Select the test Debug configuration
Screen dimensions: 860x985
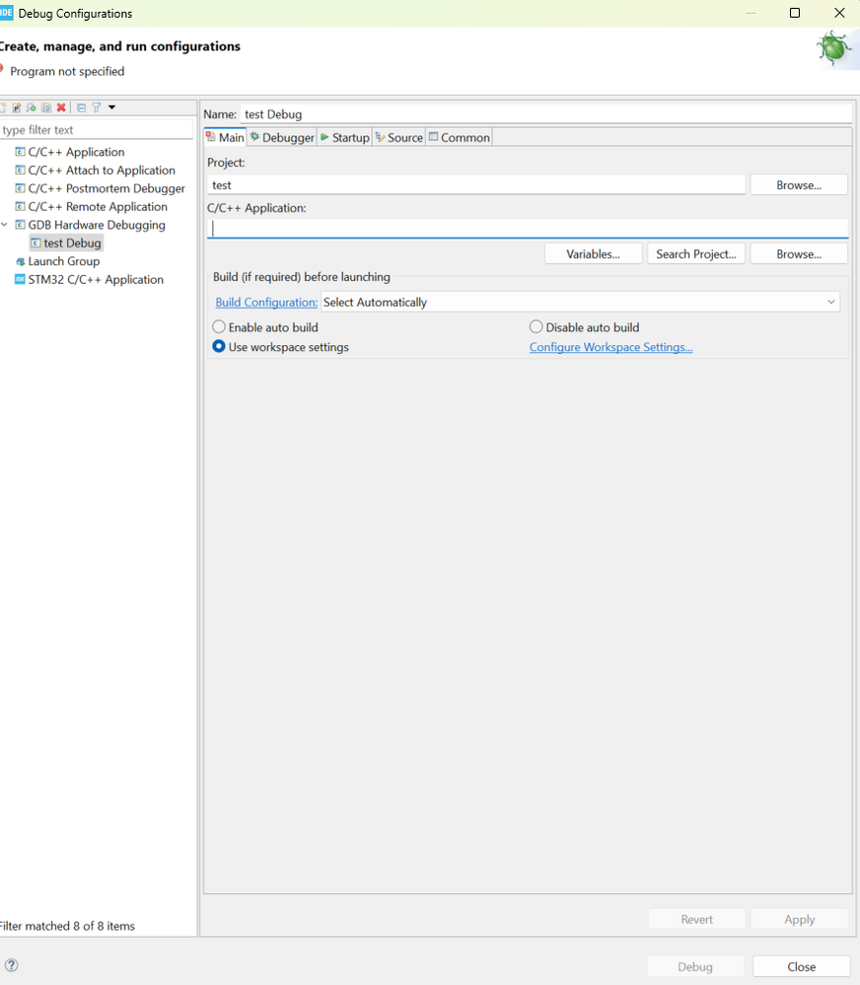[x=72, y=244]
